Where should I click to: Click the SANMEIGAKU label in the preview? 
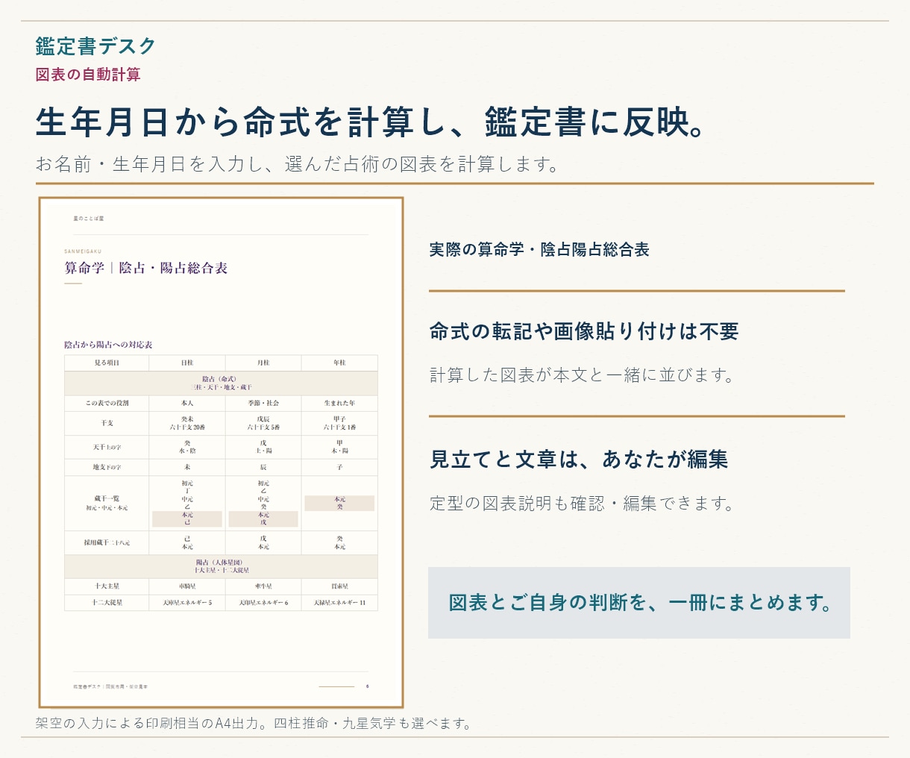pos(83,251)
